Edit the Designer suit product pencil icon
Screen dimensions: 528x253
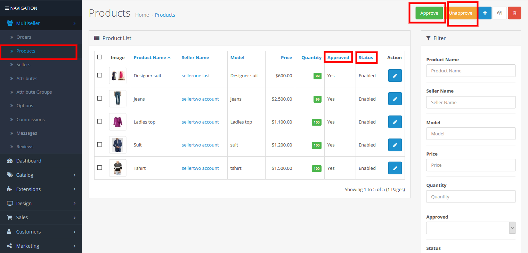coord(395,76)
